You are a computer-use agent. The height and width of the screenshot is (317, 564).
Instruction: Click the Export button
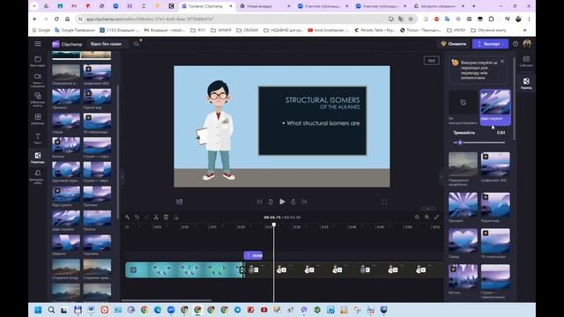(490, 44)
